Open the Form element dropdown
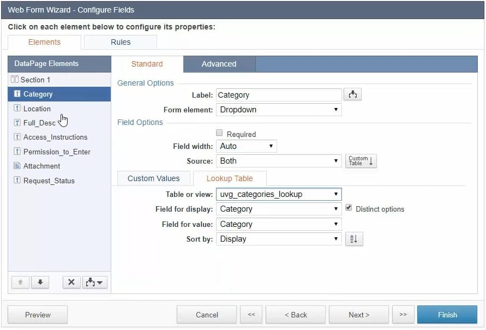This screenshot has height=330, width=486. click(279, 110)
